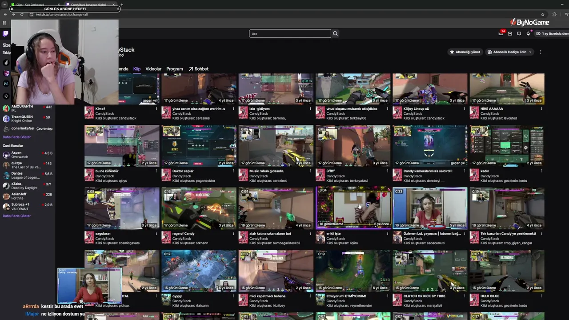Play the 'rage of Candy' clip thumbnail
This screenshot has width=569, height=320.
199,208
